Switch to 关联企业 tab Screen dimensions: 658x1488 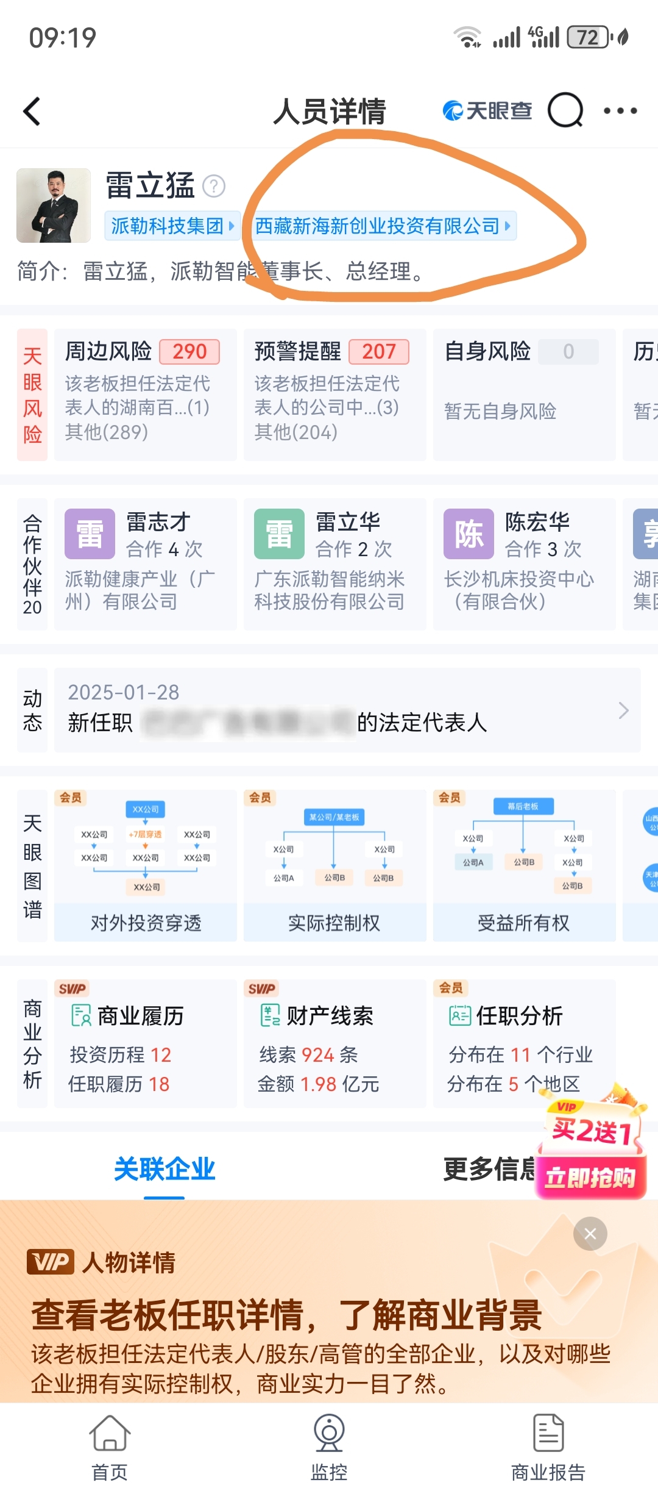coord(164,1169)
